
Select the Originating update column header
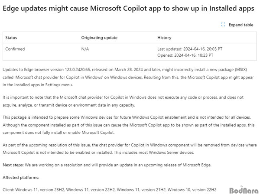[x=99, y=38]
